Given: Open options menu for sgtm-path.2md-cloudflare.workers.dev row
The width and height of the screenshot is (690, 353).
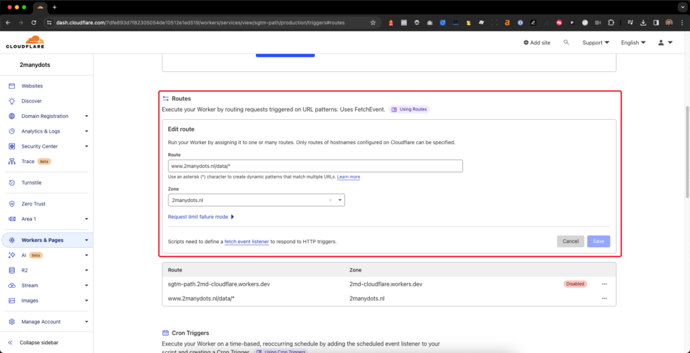Looking at the screenshot, I should tap(604, 284).
